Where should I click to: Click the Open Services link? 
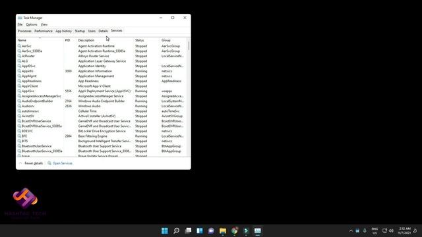point(63,163)
